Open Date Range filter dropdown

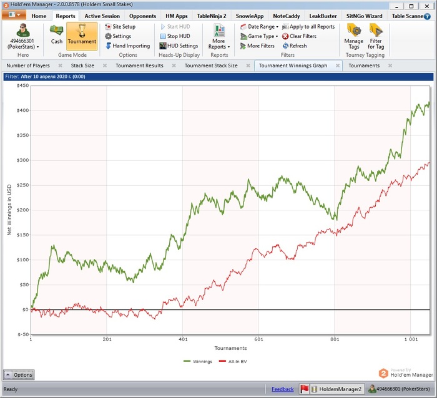pyautogui.click(x=260, y=27)
